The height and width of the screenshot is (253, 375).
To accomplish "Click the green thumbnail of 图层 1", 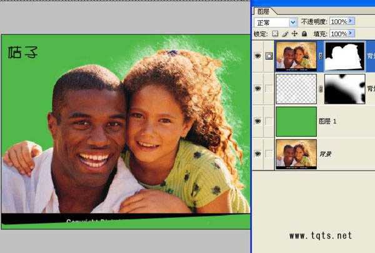I will click(x=296, y=121).
